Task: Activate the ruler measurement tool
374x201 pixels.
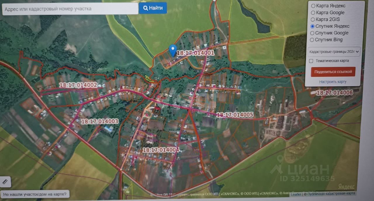Action: click(x=6, y=182)
